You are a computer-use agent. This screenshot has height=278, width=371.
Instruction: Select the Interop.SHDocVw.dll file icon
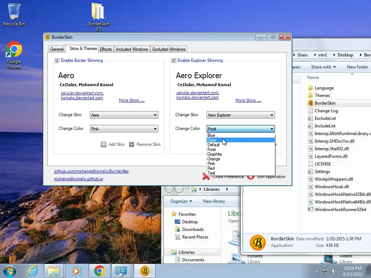pyautogui.click(x=310, y=141)
